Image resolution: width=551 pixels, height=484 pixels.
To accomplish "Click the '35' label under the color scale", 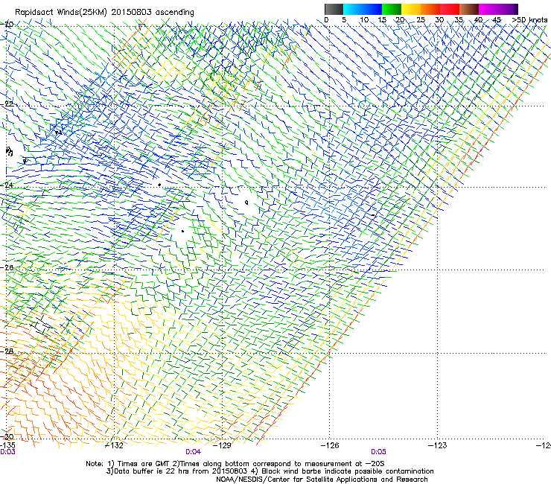I will point(459,20).
